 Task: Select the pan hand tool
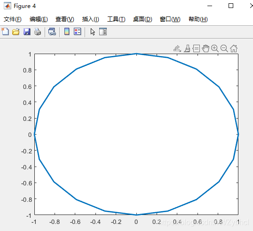point(206,48)
